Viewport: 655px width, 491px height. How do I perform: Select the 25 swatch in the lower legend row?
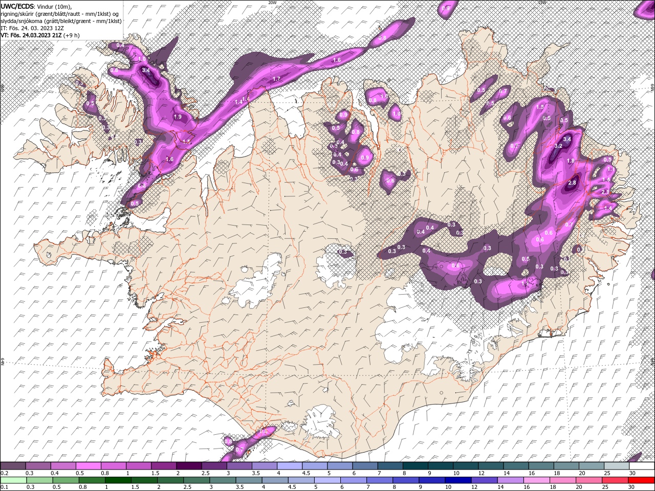(615, 480)
